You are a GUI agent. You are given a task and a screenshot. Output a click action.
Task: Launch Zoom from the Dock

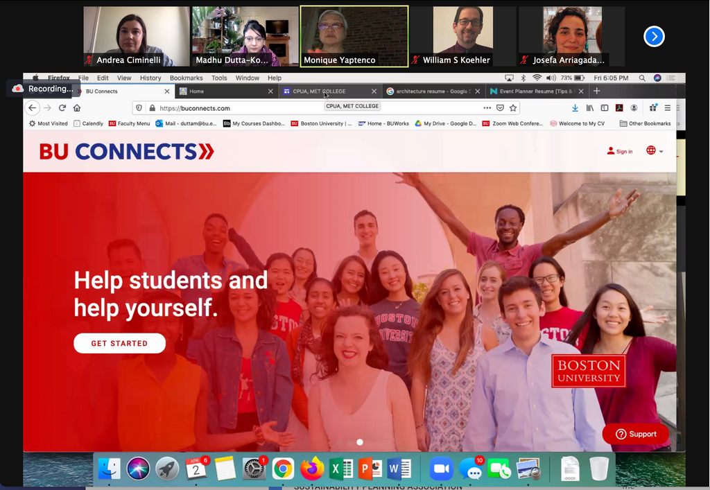pos(441,469)
